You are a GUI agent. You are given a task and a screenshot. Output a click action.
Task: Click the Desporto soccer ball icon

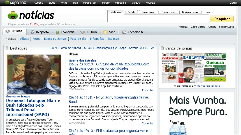33,32
